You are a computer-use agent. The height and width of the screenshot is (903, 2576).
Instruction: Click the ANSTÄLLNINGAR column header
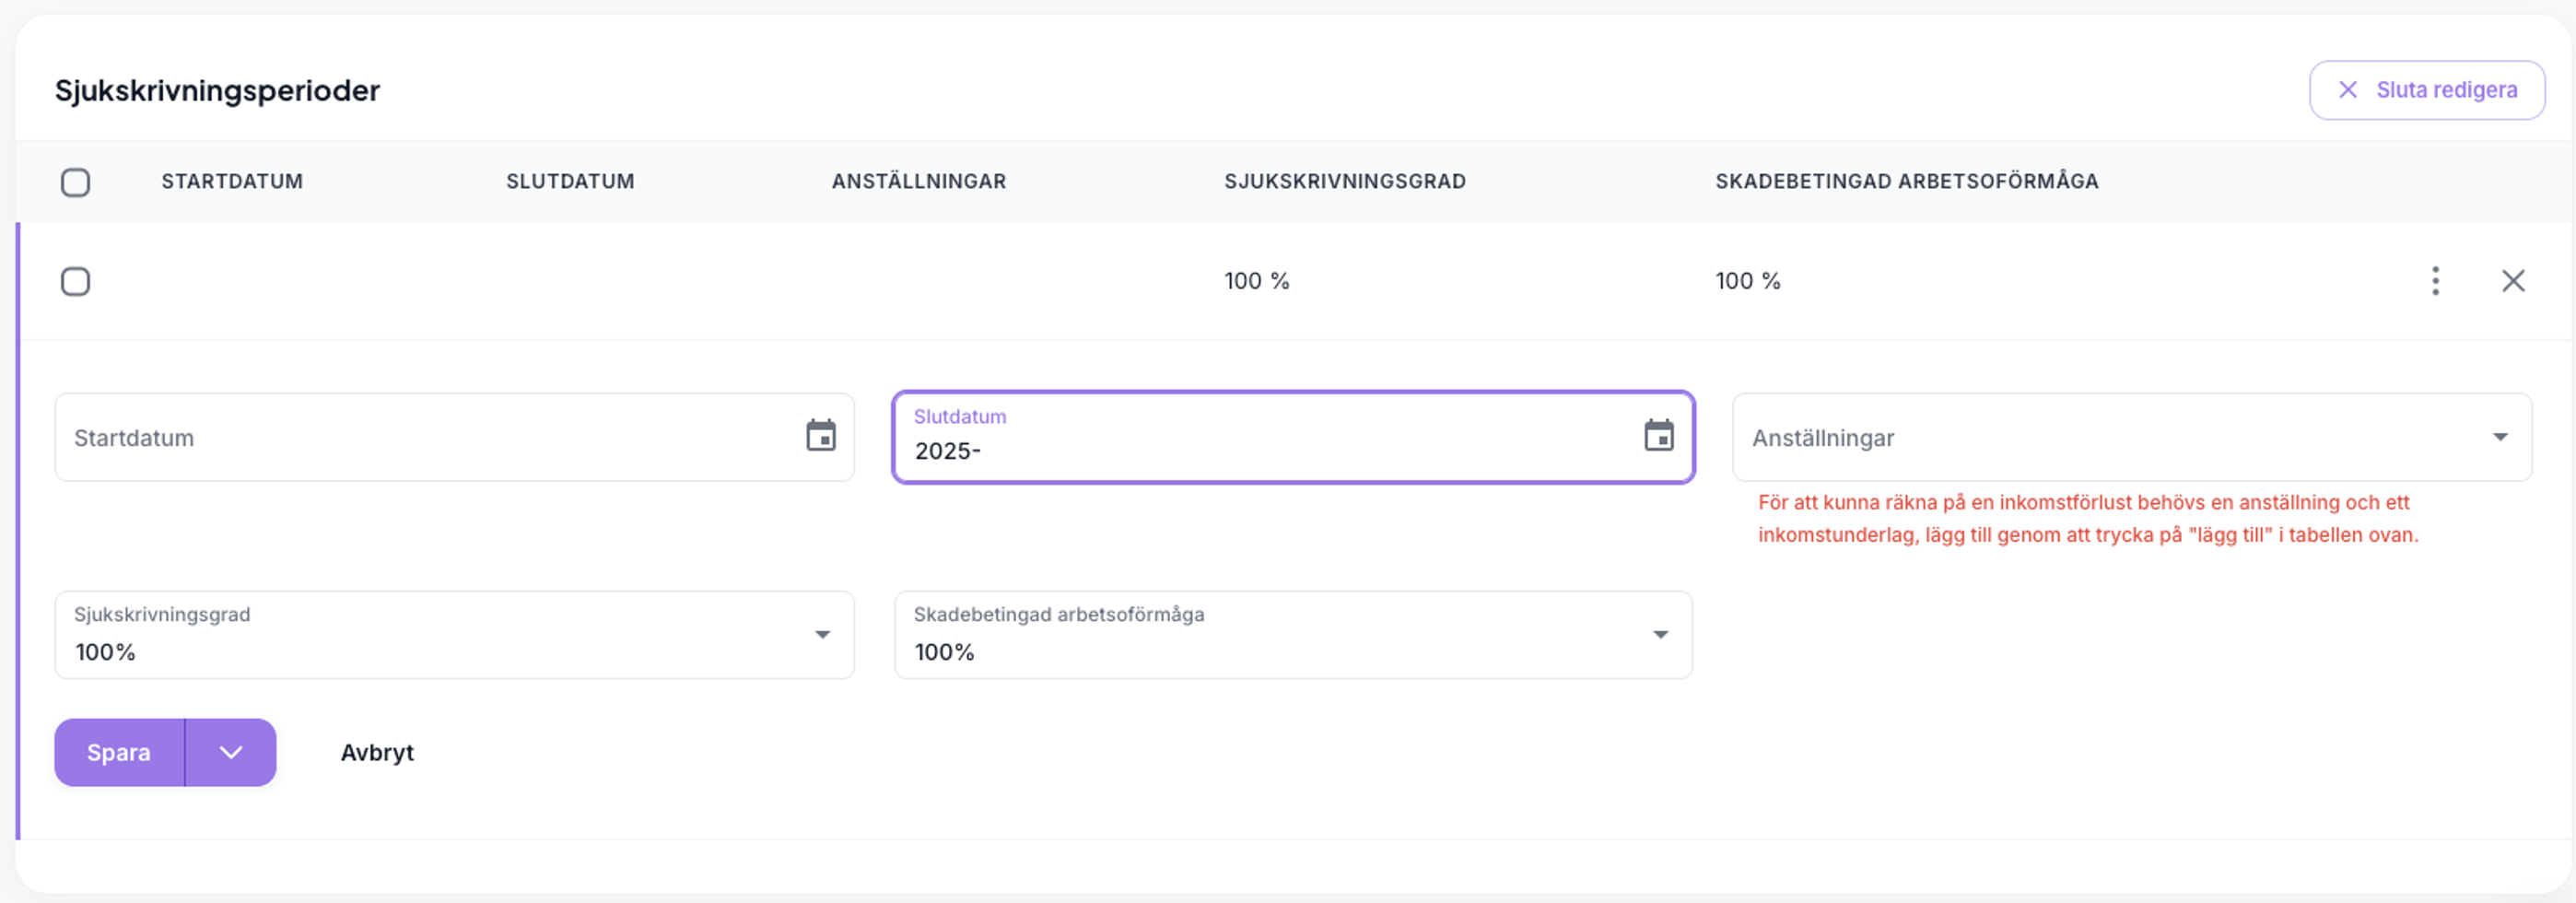918,181
